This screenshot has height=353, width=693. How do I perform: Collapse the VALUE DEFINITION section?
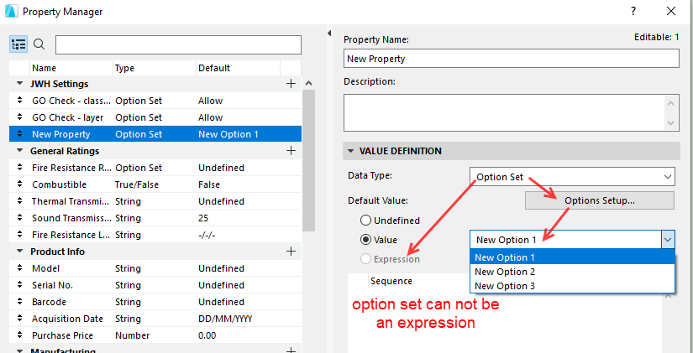coord(350,151)
